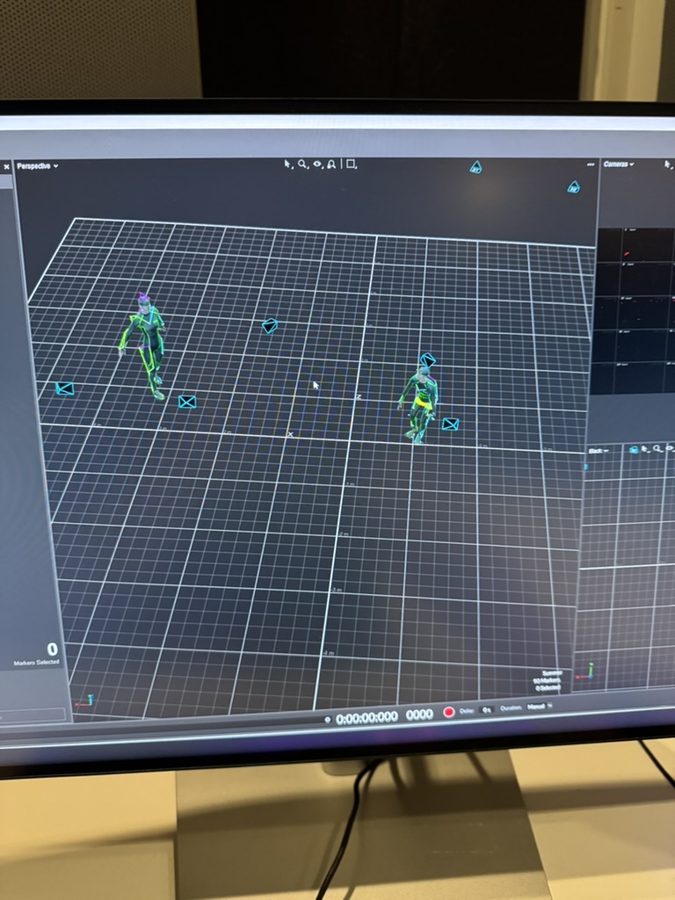The height and width of the screenshot is (900, 675).
Task: Close the left panel with X button
Action: click(x=6, y=166)
